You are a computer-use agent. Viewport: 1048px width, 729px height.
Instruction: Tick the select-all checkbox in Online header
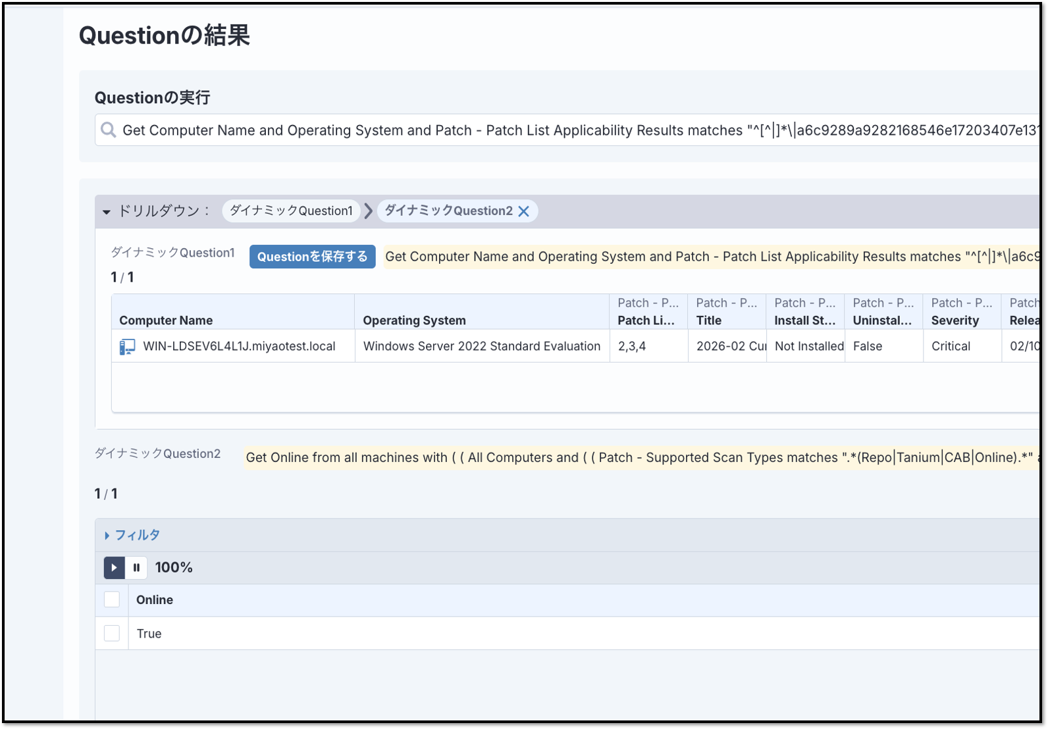[x=112, y=600]
